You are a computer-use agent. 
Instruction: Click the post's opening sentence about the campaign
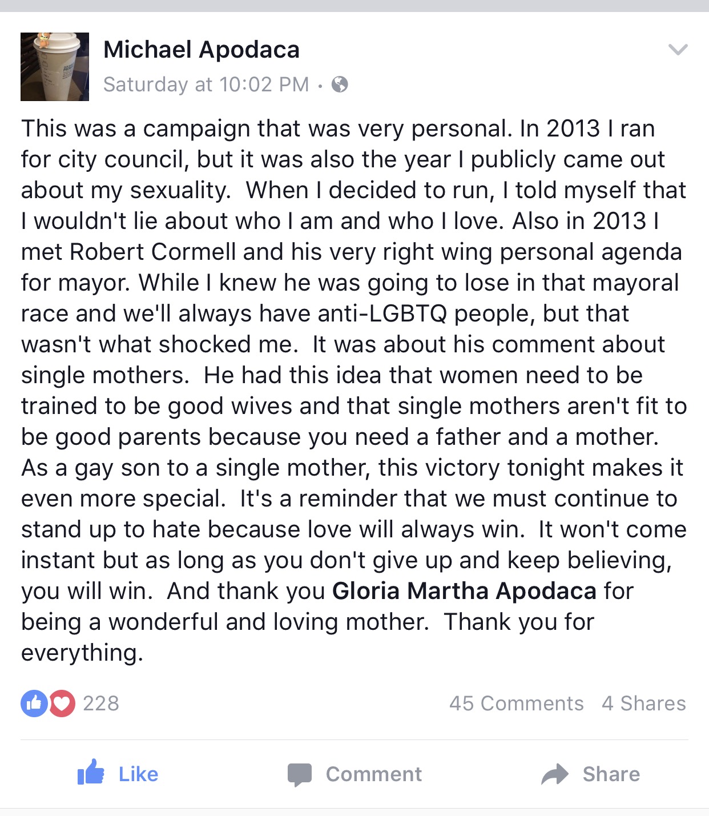(266, 128)
